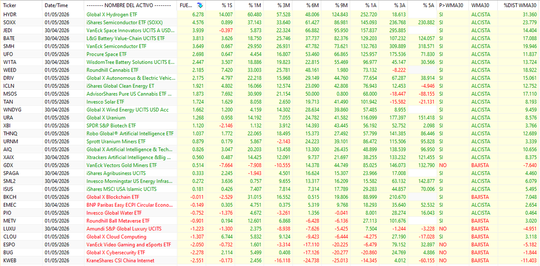The width and height of the screenshot is (540, 266).
Task: Select the BATE ticker cell
Action: pos(9,38)
